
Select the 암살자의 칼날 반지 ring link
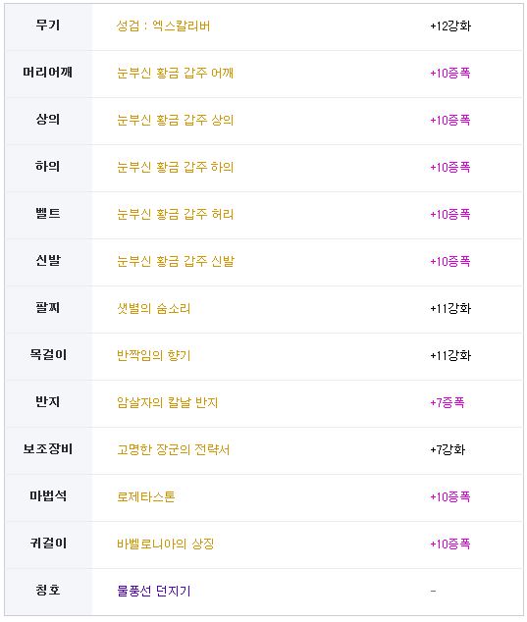(x=168, y=402)
